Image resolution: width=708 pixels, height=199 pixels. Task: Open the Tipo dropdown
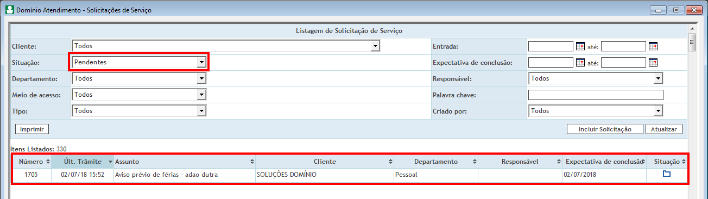tap(139, 111)
